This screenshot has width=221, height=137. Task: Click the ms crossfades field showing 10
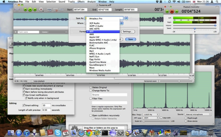[x=46, y=105]
